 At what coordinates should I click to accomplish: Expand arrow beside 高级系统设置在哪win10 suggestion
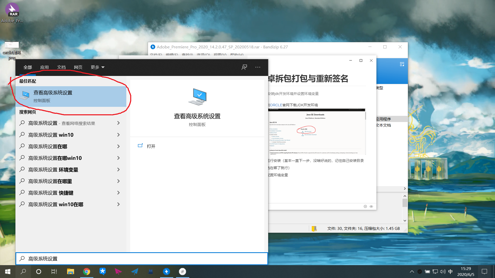click(119, 158)
